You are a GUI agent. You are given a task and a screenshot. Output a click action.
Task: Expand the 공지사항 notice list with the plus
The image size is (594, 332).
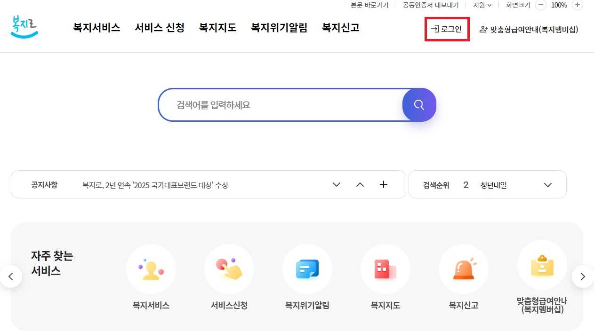pyautogui.click(x=384, y=185)
